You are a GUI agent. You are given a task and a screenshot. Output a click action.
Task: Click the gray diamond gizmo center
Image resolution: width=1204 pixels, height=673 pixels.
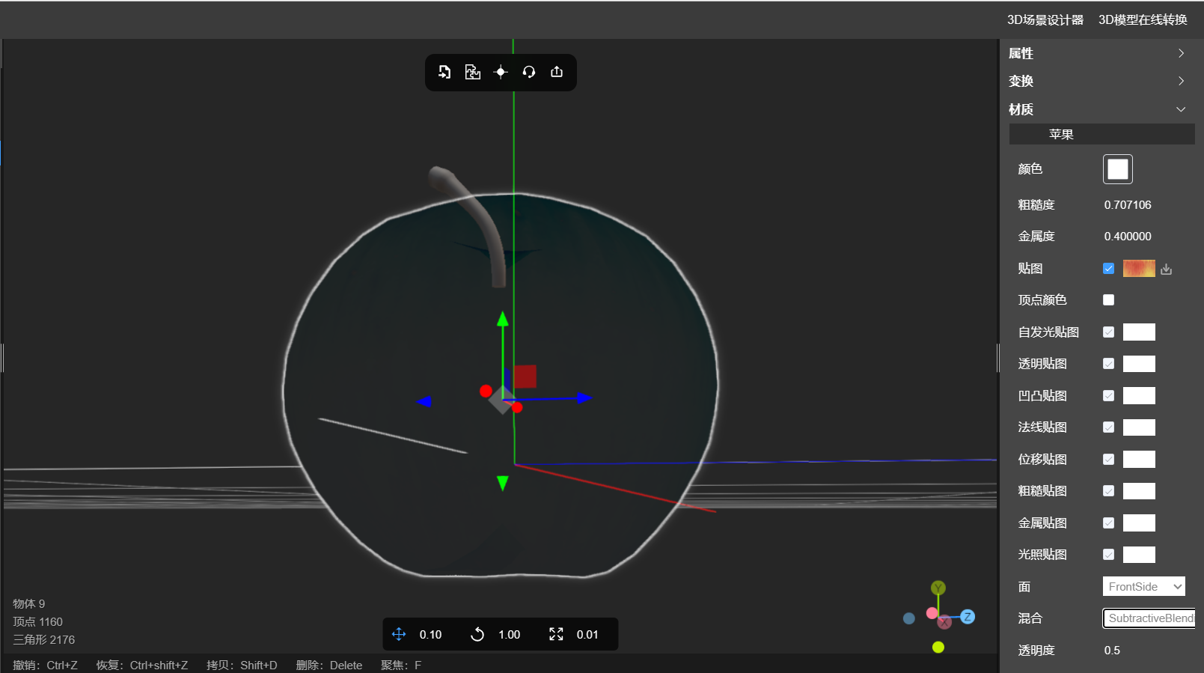[x=501, y=401]
